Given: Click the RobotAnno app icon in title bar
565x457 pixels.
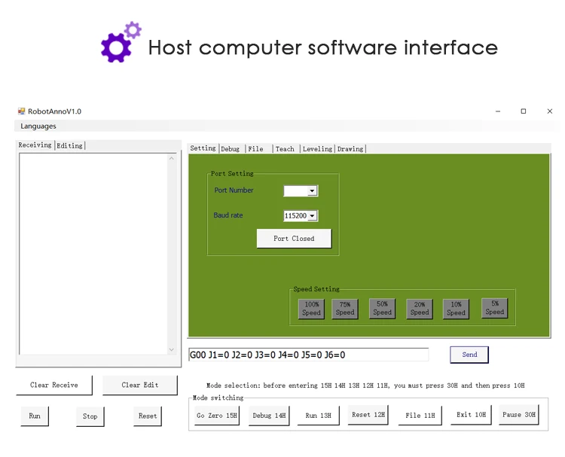Looking at the screenshot, I should [x=22, y=111].
